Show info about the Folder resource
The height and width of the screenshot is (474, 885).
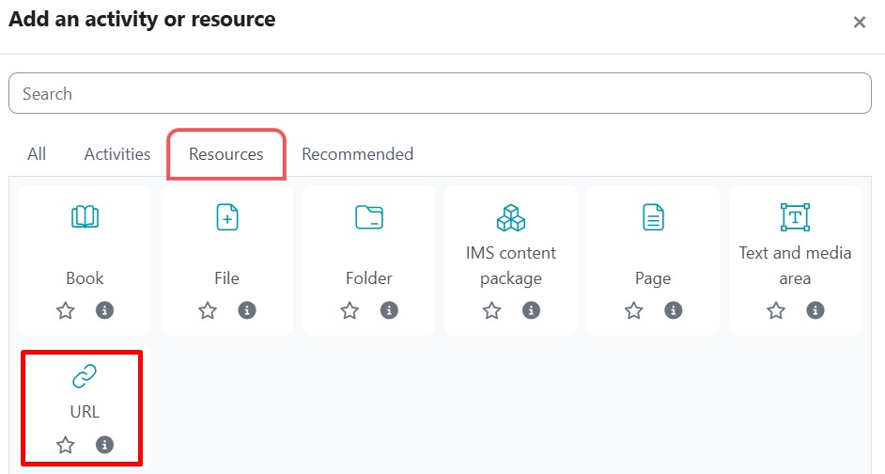pyautogui.click(x=389, y=310)
